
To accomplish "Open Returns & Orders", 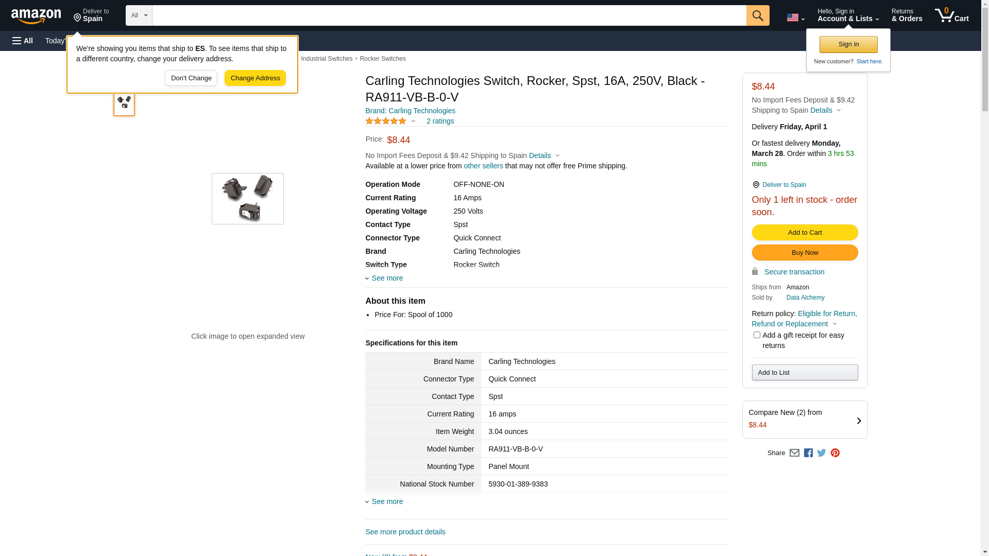I will pos(907,15).
